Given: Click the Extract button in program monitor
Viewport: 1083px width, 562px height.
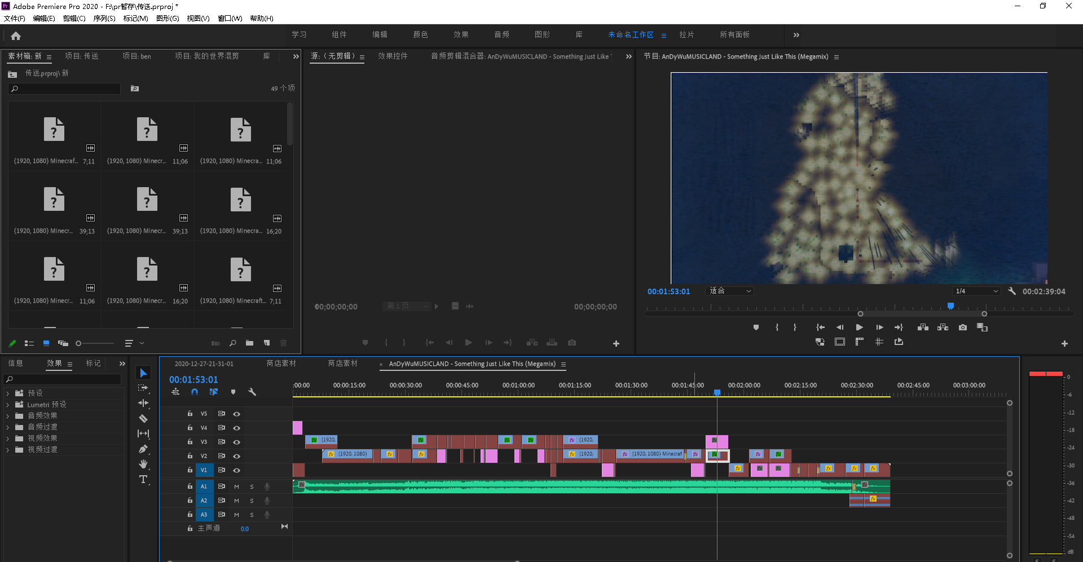Looking at the screenshot, I should point(943,327).
